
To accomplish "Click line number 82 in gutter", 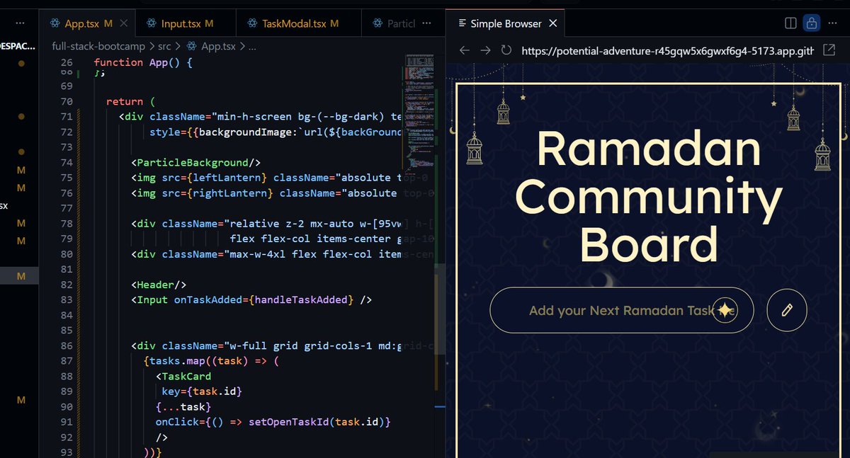I will point(67,285).
